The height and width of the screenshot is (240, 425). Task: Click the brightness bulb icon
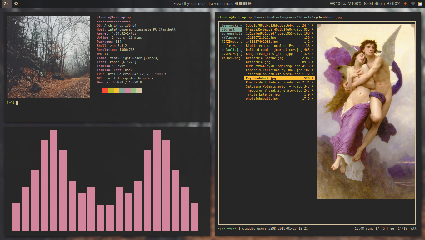[350, 4]
